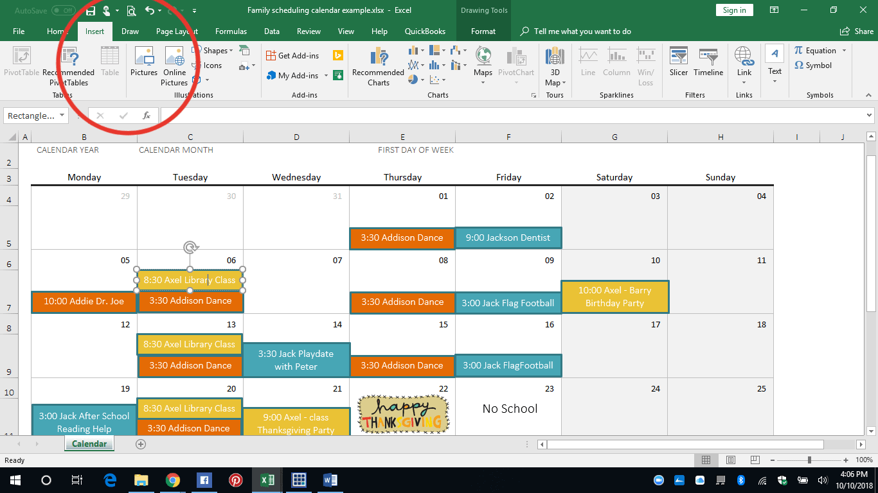Open the Windows Start menu
The height and width of the screenshot is (493, 878).
pos(15,480)
